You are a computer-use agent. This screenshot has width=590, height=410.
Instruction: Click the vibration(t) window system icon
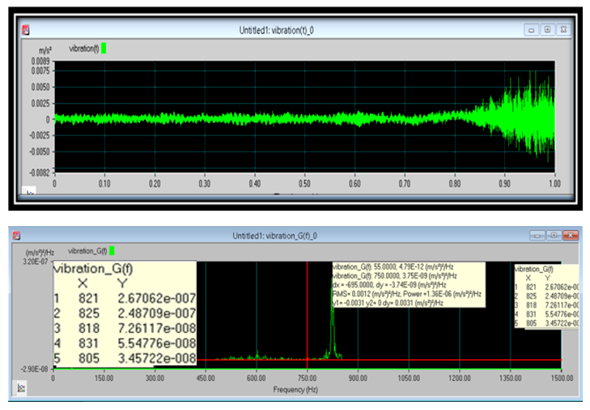[x=26, y=30]
